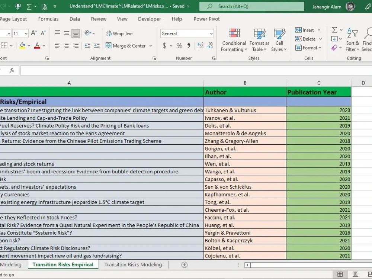Click the insert function fx icon
The height and width of the screenshot is (279, 372).
pos(12,70)
